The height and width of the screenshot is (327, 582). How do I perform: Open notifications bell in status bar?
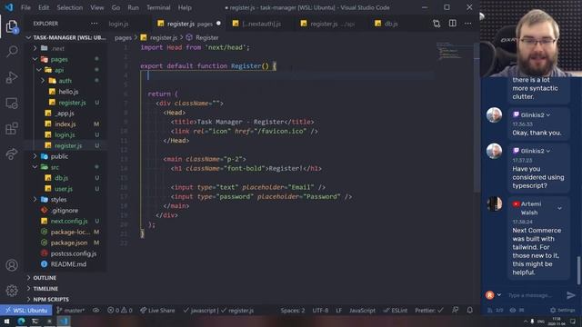tap(470, 311)
